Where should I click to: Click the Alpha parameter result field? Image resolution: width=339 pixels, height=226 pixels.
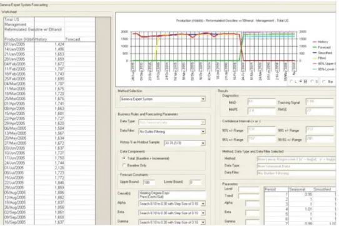click(x=252, y=204)
